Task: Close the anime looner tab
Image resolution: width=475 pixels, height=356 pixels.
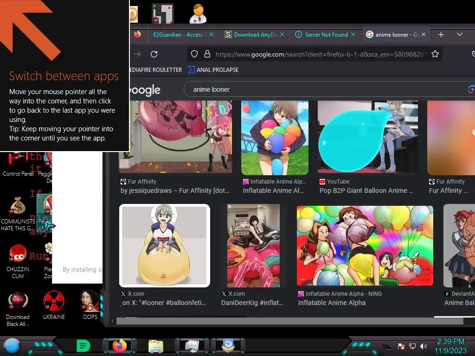Action: 424,34
